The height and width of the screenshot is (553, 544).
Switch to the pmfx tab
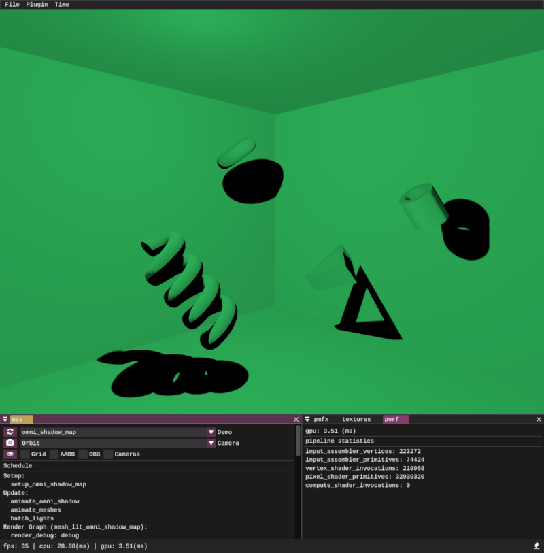[x=321, y=419]
